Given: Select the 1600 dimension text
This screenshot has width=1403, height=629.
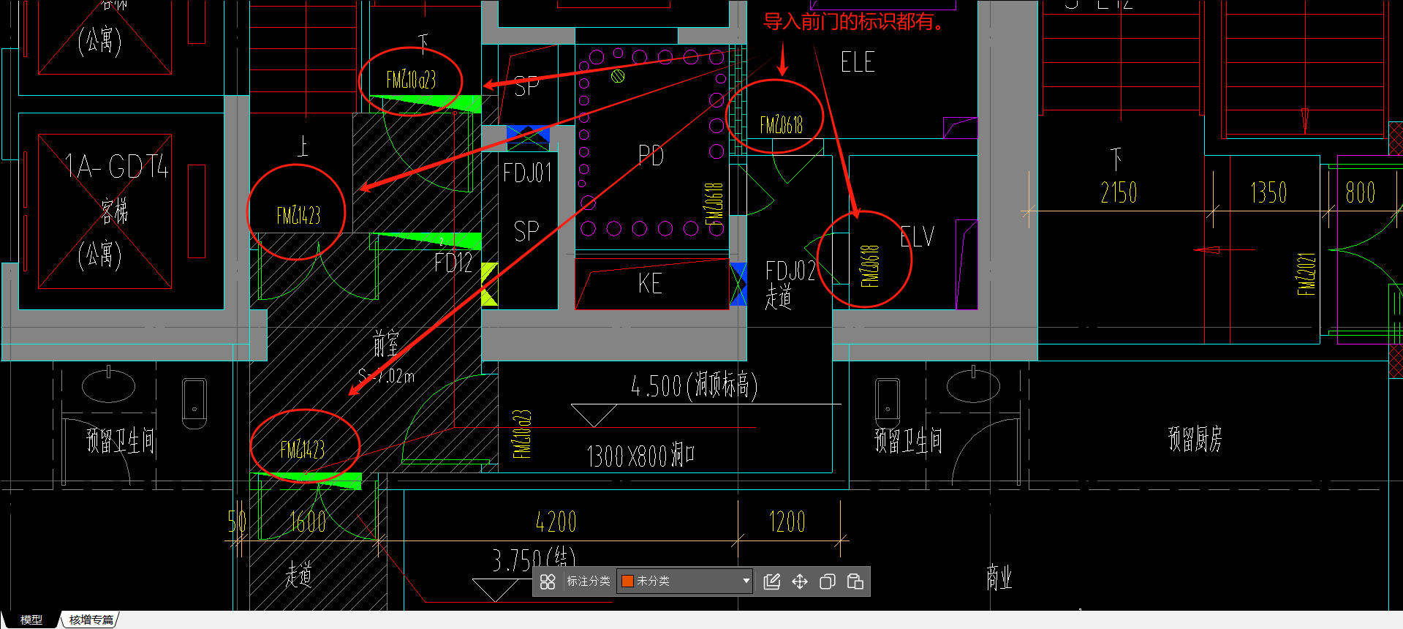Looking at the screenshot, I should [309, 522].
